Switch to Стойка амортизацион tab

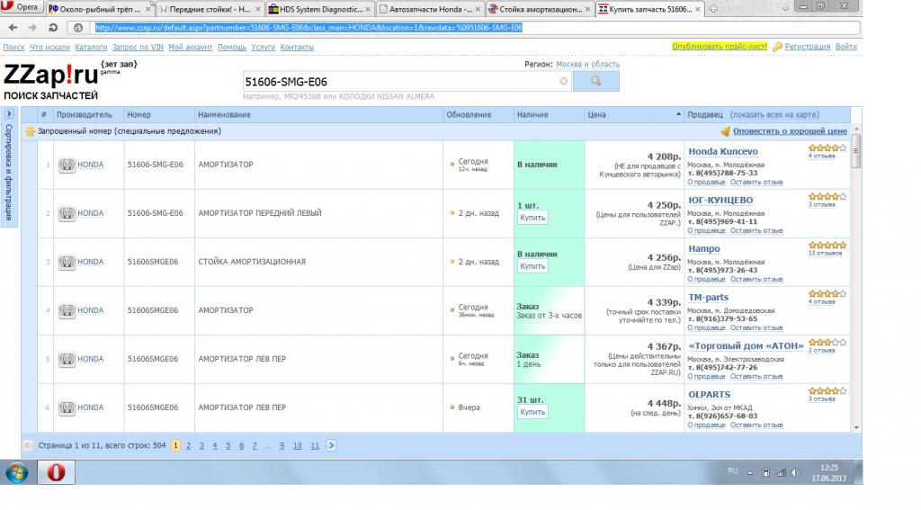539,9
